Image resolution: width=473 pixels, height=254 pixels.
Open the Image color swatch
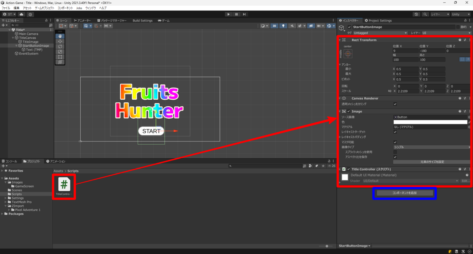(430, 122)
